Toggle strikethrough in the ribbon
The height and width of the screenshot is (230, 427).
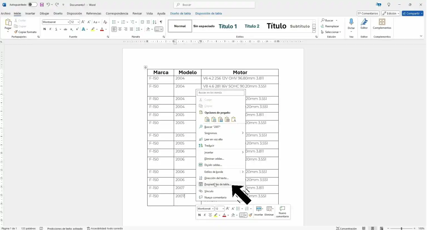coord(65,29)
